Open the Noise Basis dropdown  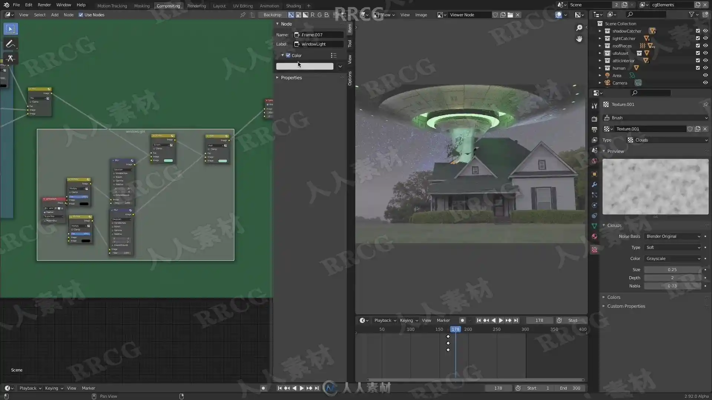(x=673, y=236)
